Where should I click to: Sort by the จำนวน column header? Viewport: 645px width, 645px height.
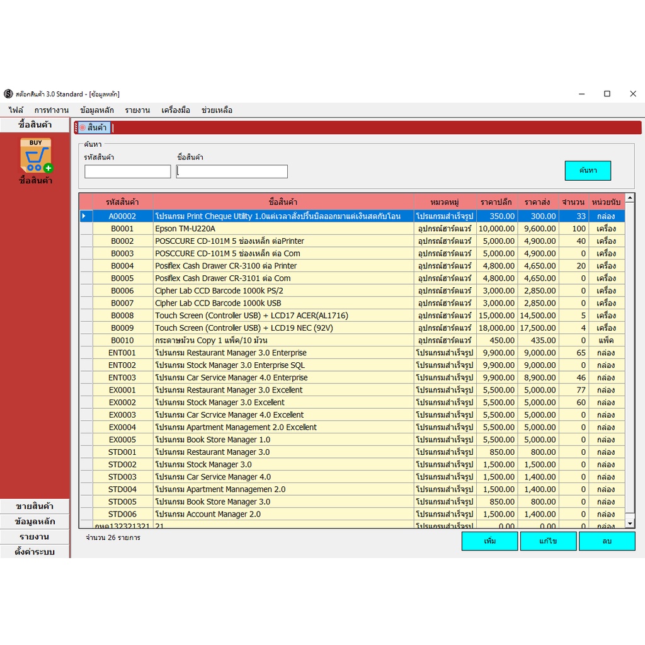[573, 202]
